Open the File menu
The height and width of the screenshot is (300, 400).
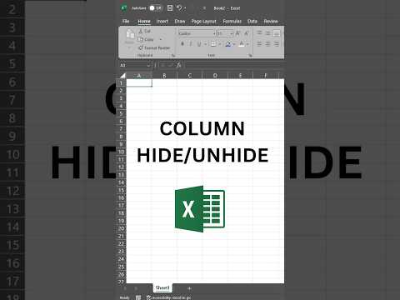click(x=126, y=21)
